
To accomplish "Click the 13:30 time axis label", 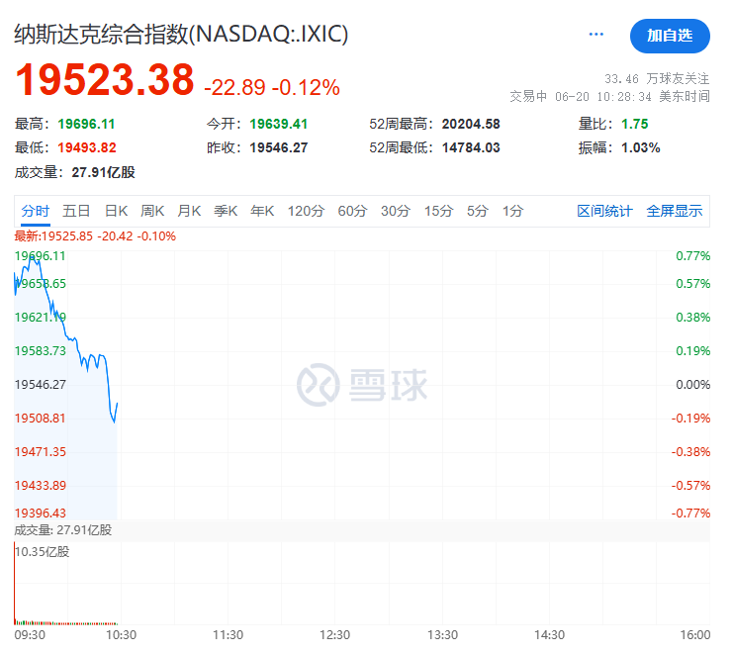I will (x=442, y=635).
